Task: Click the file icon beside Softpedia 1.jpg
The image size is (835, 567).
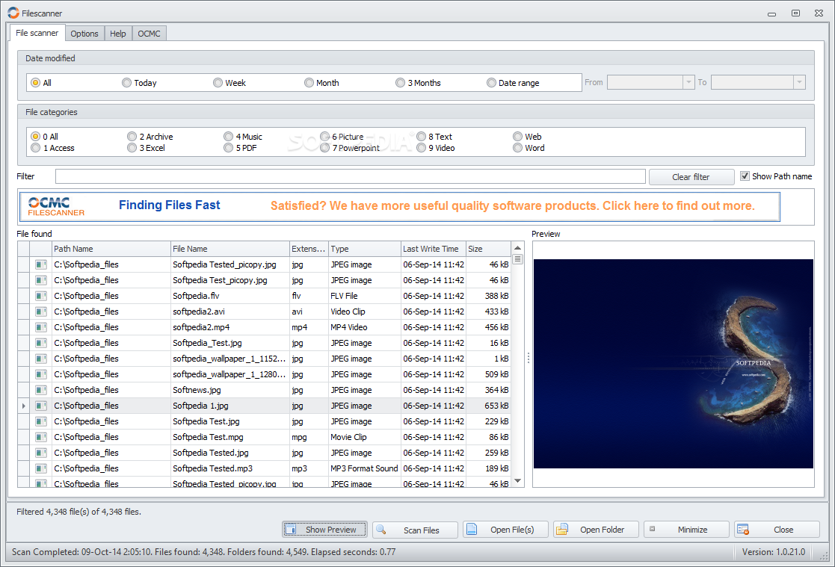Action: point(40,406)
